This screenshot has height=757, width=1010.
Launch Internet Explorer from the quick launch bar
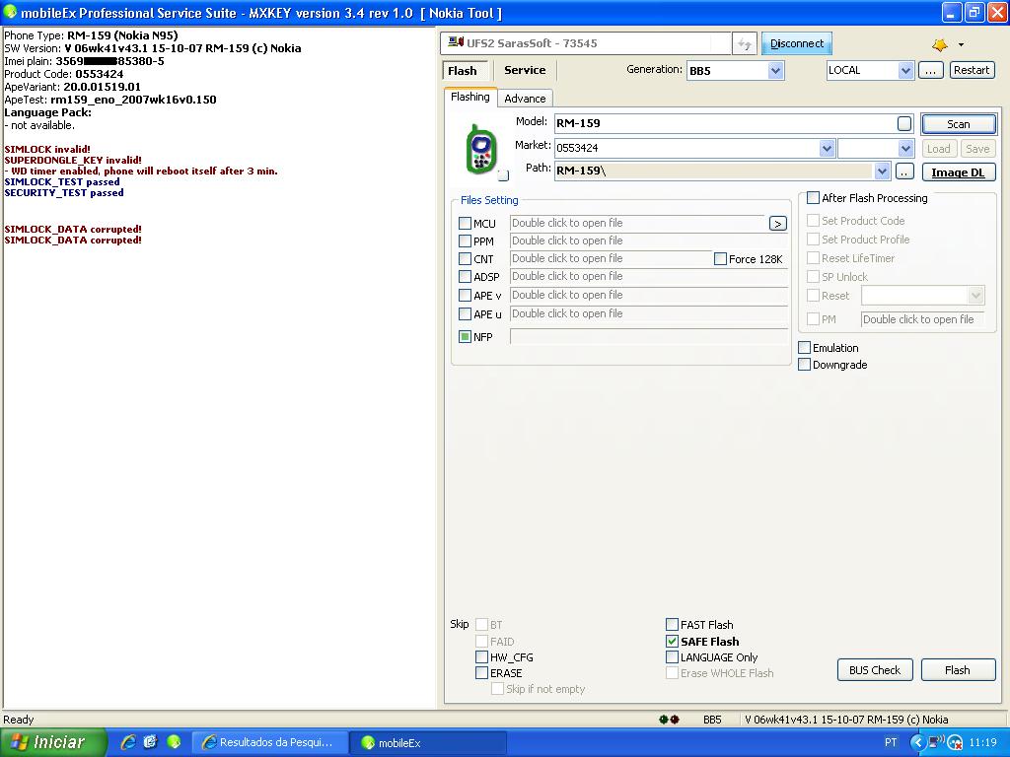128,742
